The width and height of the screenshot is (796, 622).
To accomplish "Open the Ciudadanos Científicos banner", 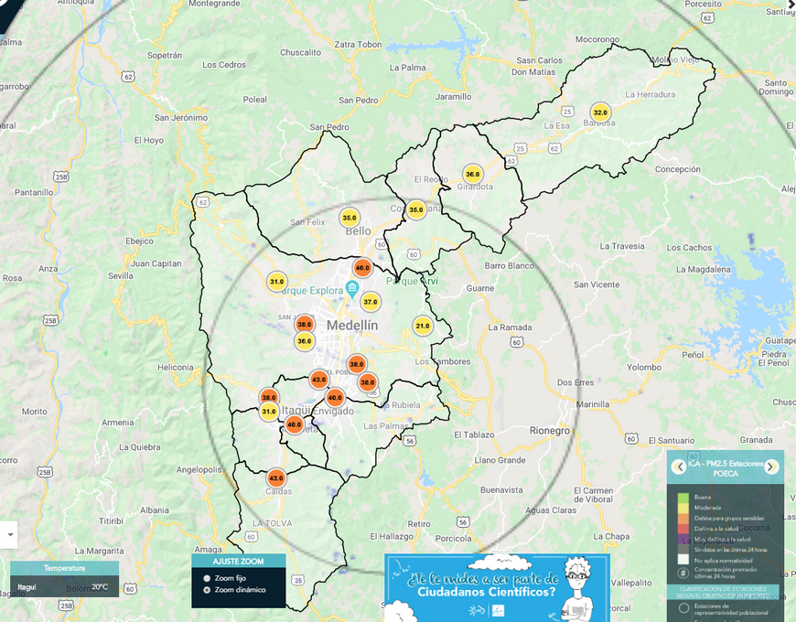I will tap(496, 587).
